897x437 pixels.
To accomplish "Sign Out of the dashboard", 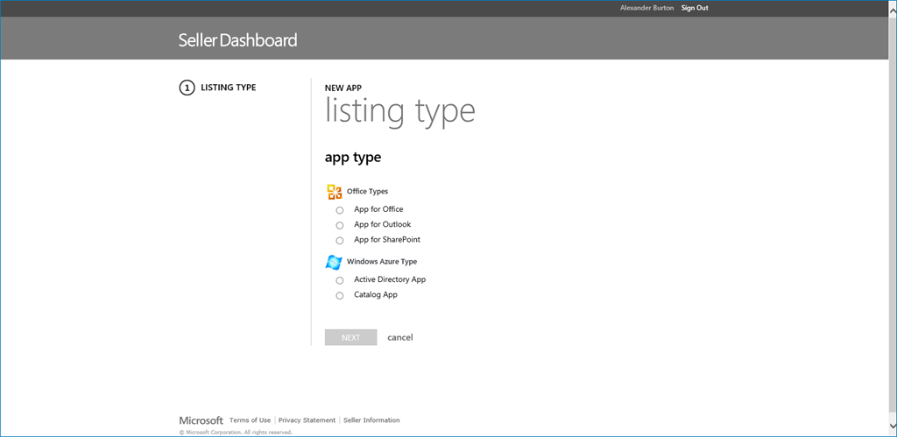I will (x=695, y=8).
